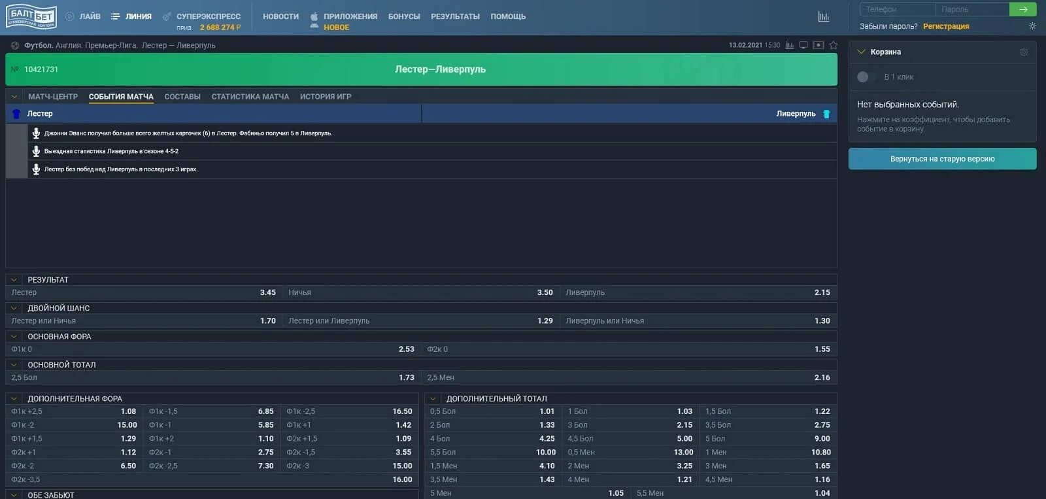
Task: Open the СУПЕРЭКСПРЕСС link
Action: pyautogui.click(x=209, y=16)
